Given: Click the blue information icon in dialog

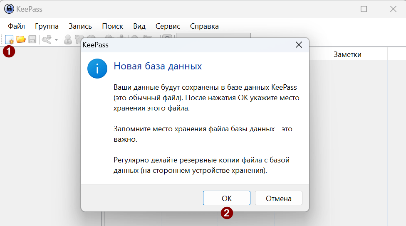Looking at the screenshot, I should click(97, 69).
